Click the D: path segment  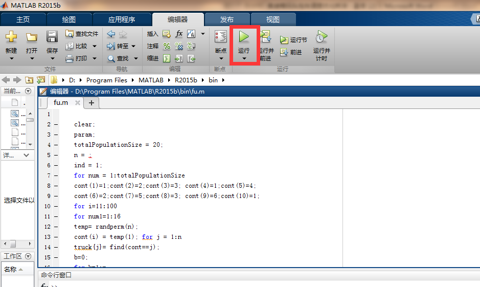[x=72, y=80]
